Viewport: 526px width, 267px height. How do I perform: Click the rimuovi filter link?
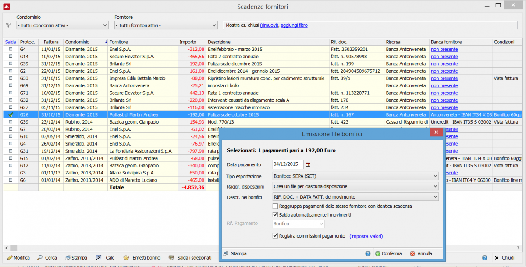pyautogui.click(x=269, y=25)
